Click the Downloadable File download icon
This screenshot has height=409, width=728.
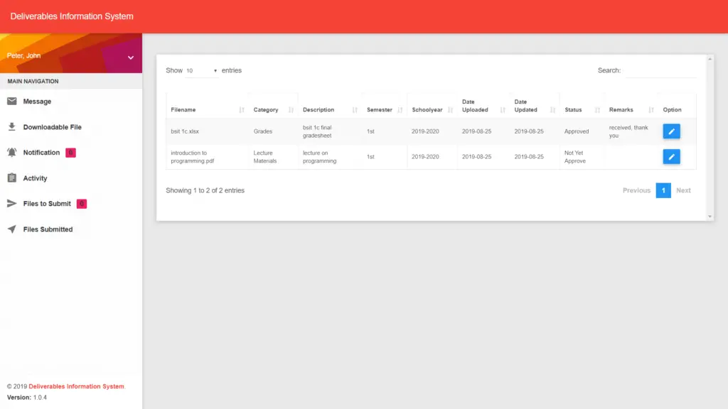pos(12,126)
